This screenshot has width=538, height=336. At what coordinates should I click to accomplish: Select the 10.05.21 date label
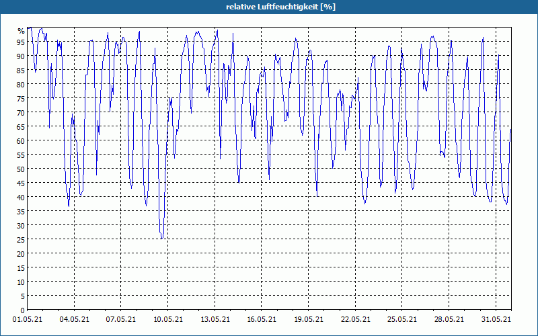click(167, 319)
